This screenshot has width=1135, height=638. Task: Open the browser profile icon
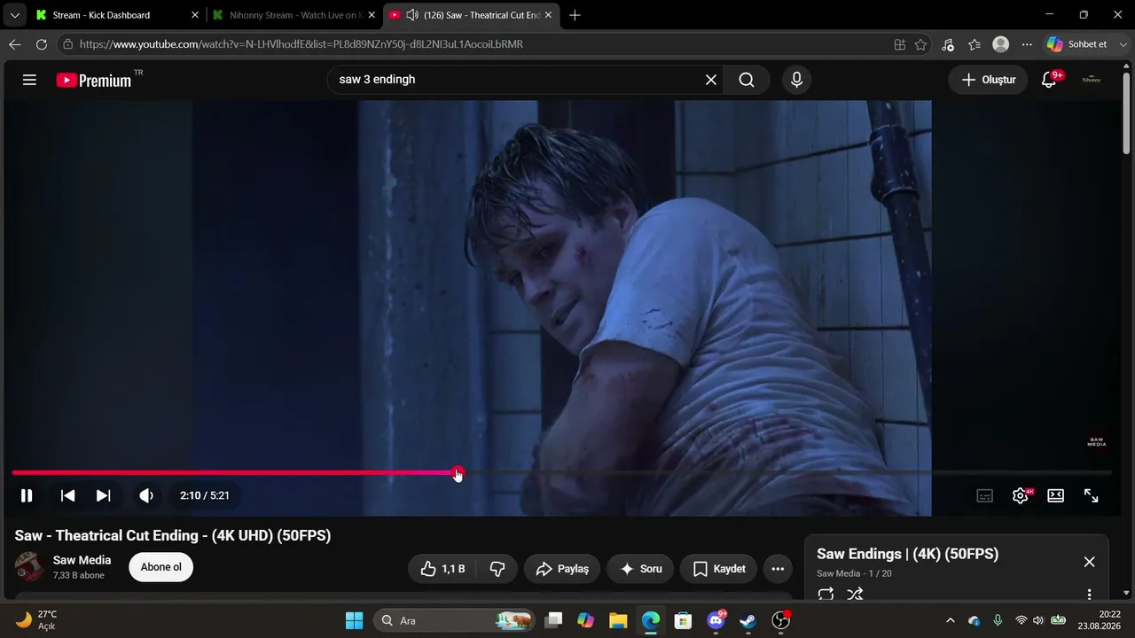point(1001,44)
